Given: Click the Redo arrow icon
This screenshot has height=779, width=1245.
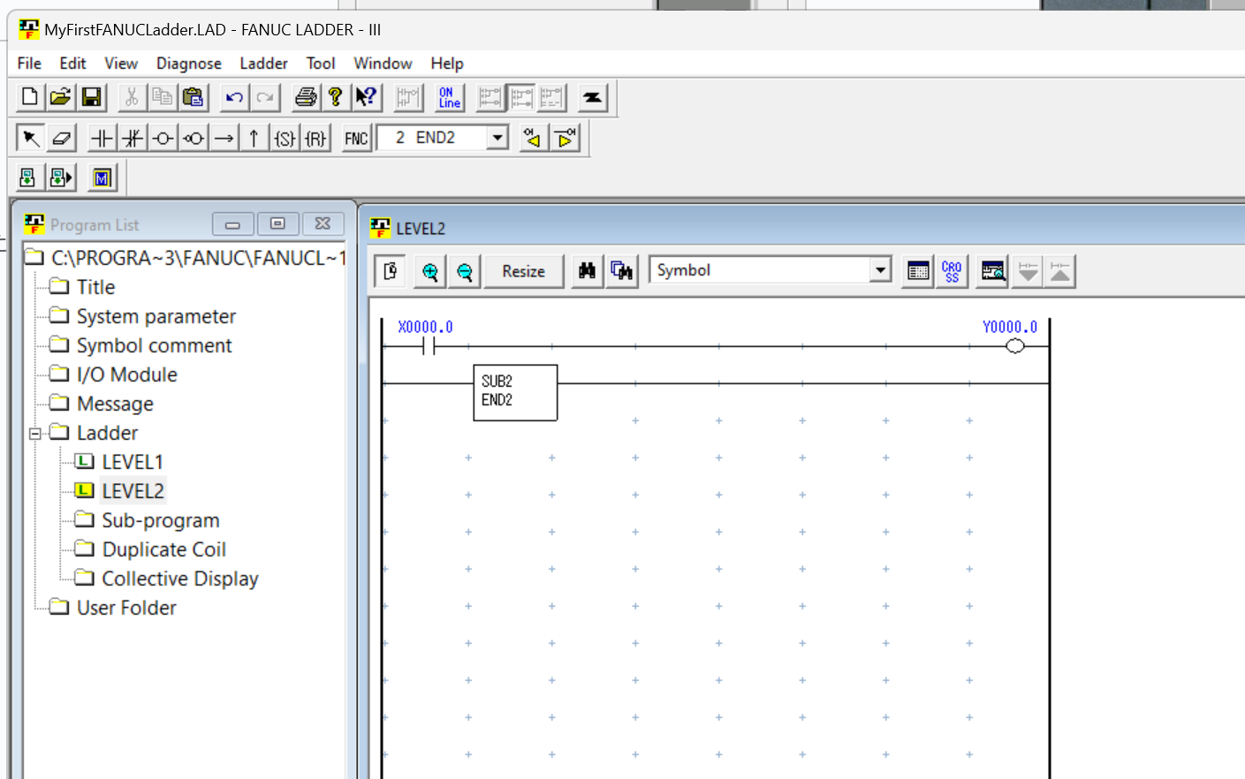Looking at the screenshot, I should [x=265, y=97].
